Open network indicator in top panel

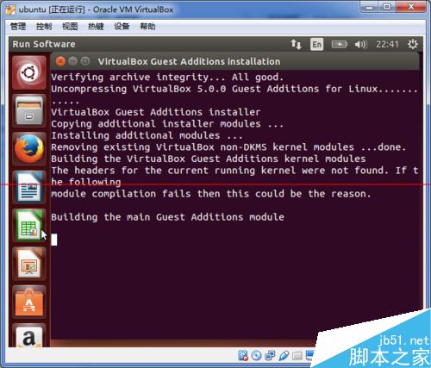[296, 45]
